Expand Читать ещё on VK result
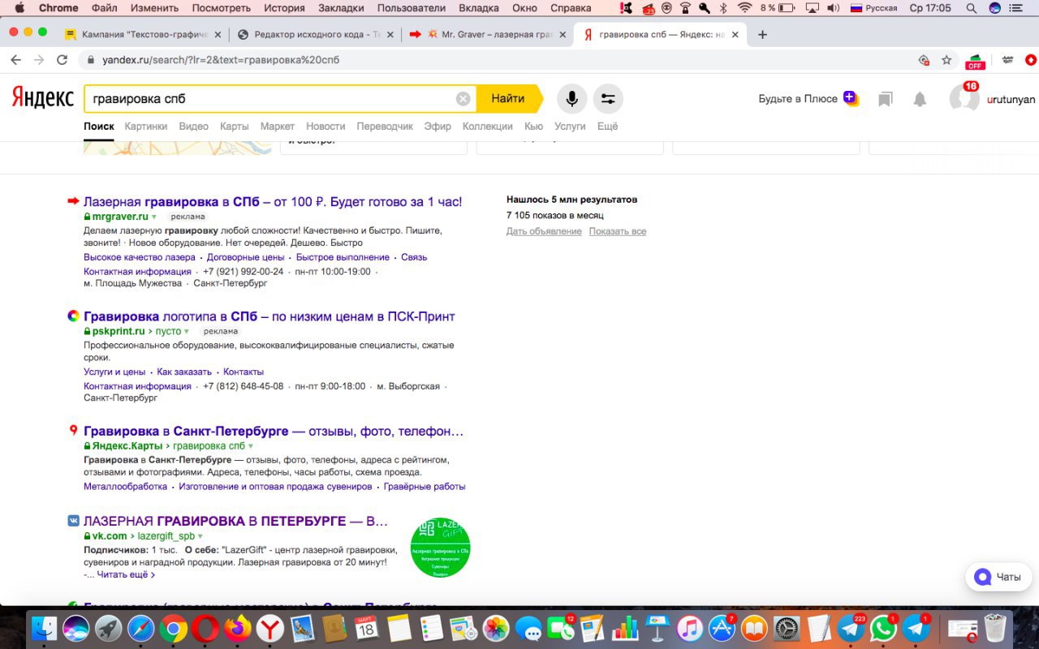The image size is (1039, 649). [x=126, y=574]
